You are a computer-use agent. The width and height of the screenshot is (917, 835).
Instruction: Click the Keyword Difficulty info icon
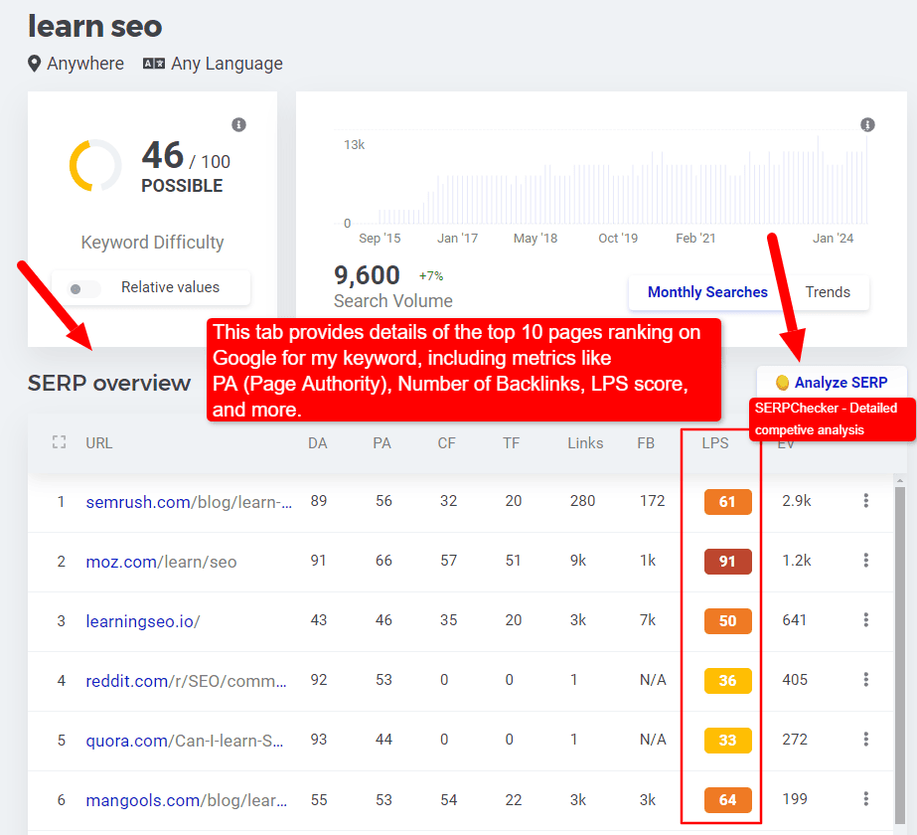[x=238, y=124]
